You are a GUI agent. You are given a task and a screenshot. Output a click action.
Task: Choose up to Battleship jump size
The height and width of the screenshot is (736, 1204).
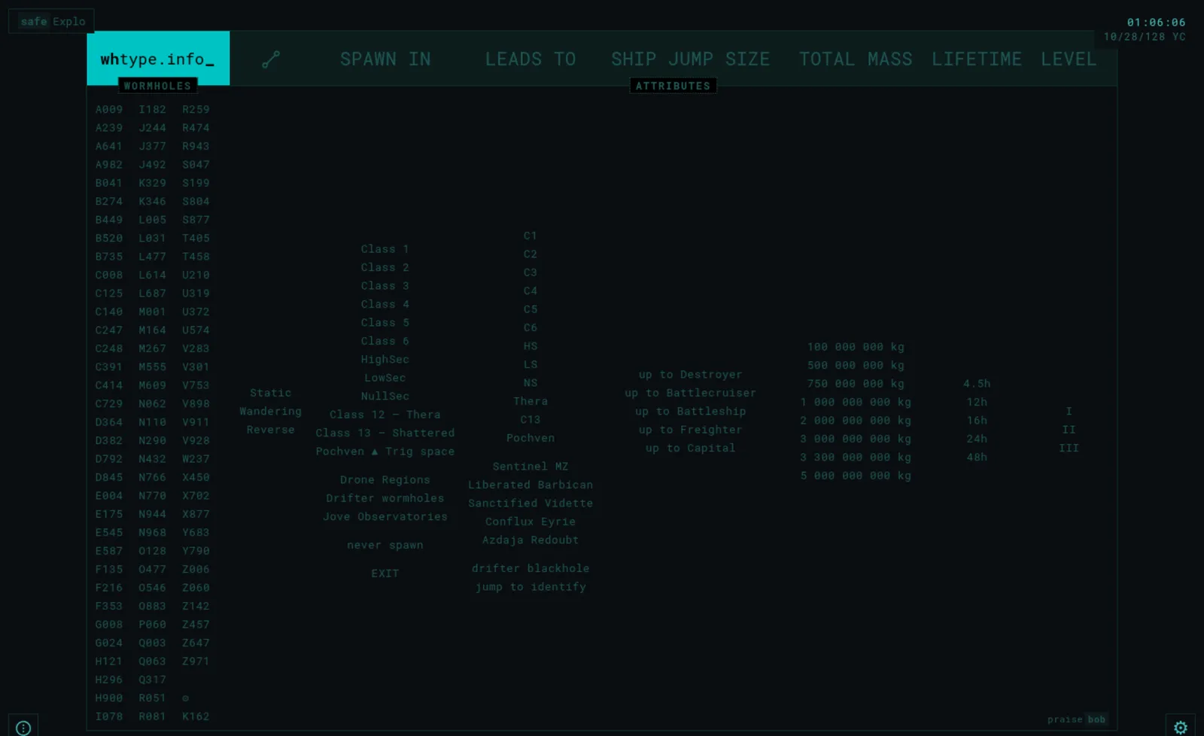coord(691,411)
